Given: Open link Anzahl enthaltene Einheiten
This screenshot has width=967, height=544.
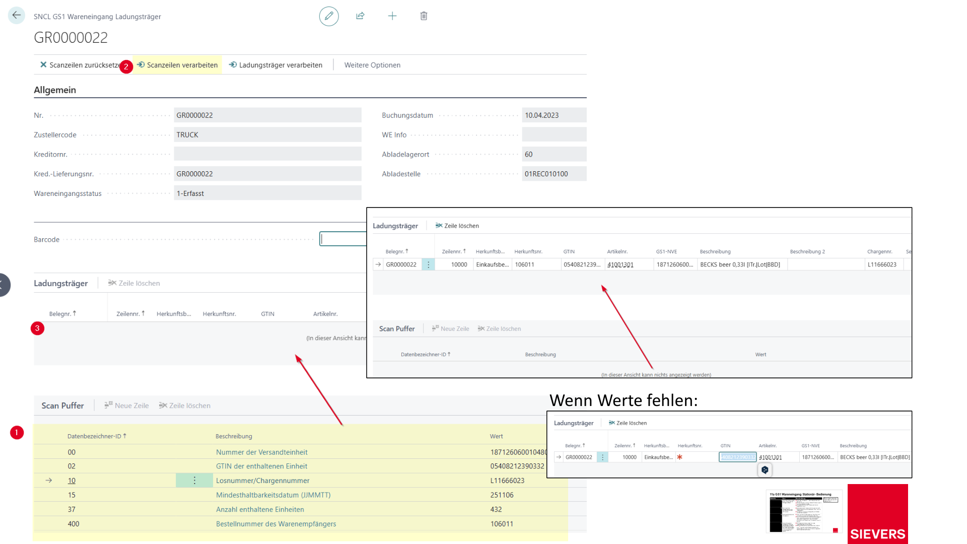Looking at the screenshot, I should (260, 509).
